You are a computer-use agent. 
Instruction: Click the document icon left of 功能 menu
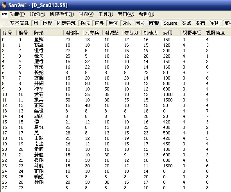[x=4, y=14]
